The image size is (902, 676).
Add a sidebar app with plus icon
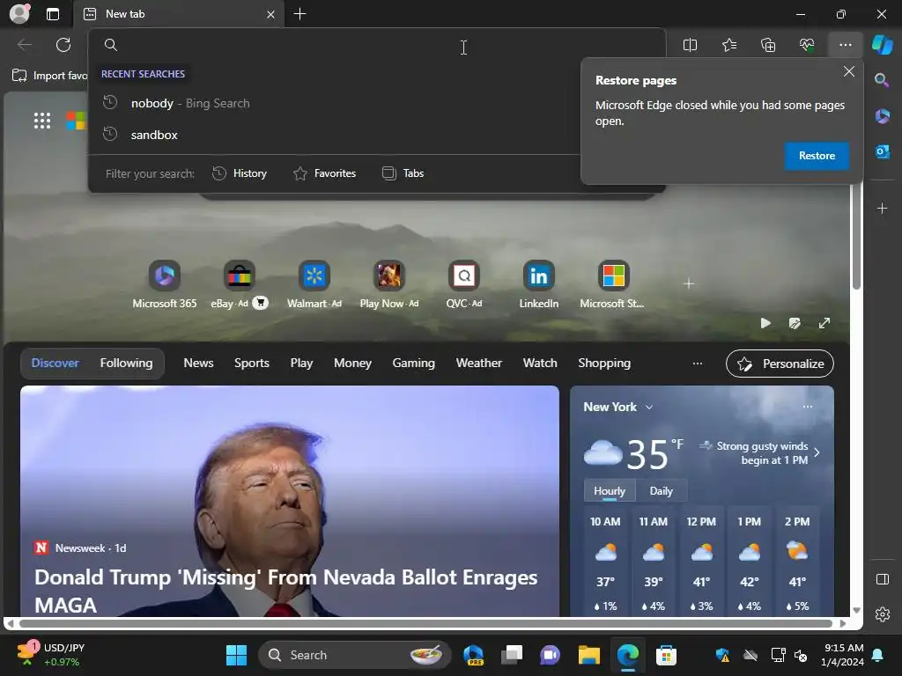pos(882,208)
